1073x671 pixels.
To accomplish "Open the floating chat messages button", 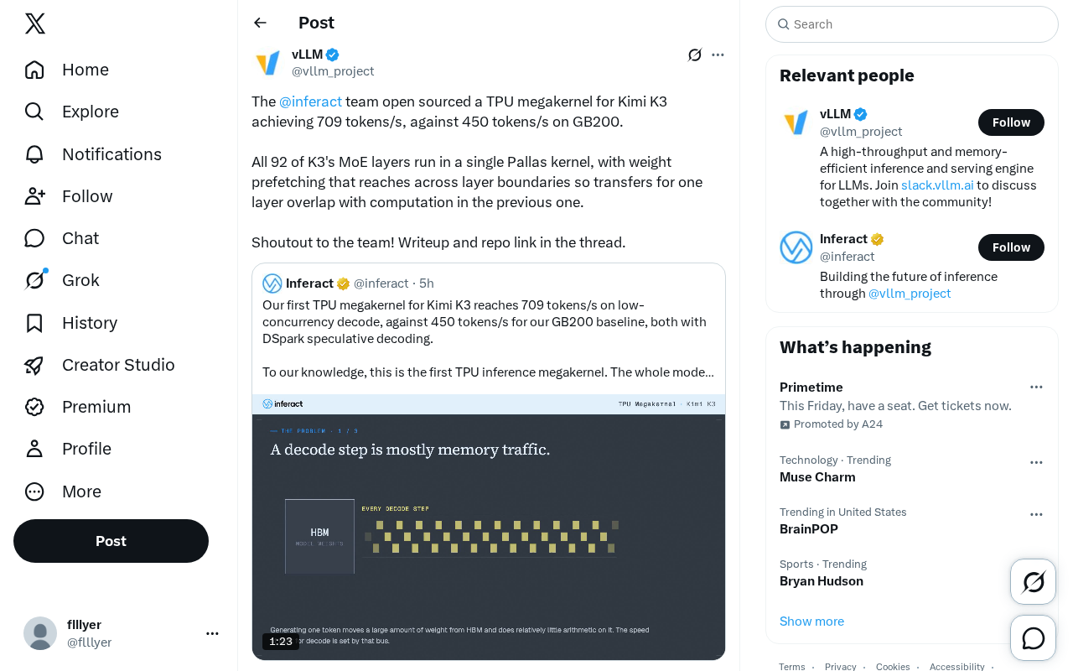I will (1034, 638).
